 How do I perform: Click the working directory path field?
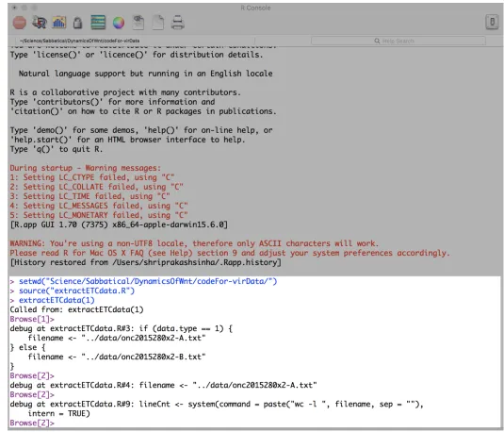pos(135,41)
